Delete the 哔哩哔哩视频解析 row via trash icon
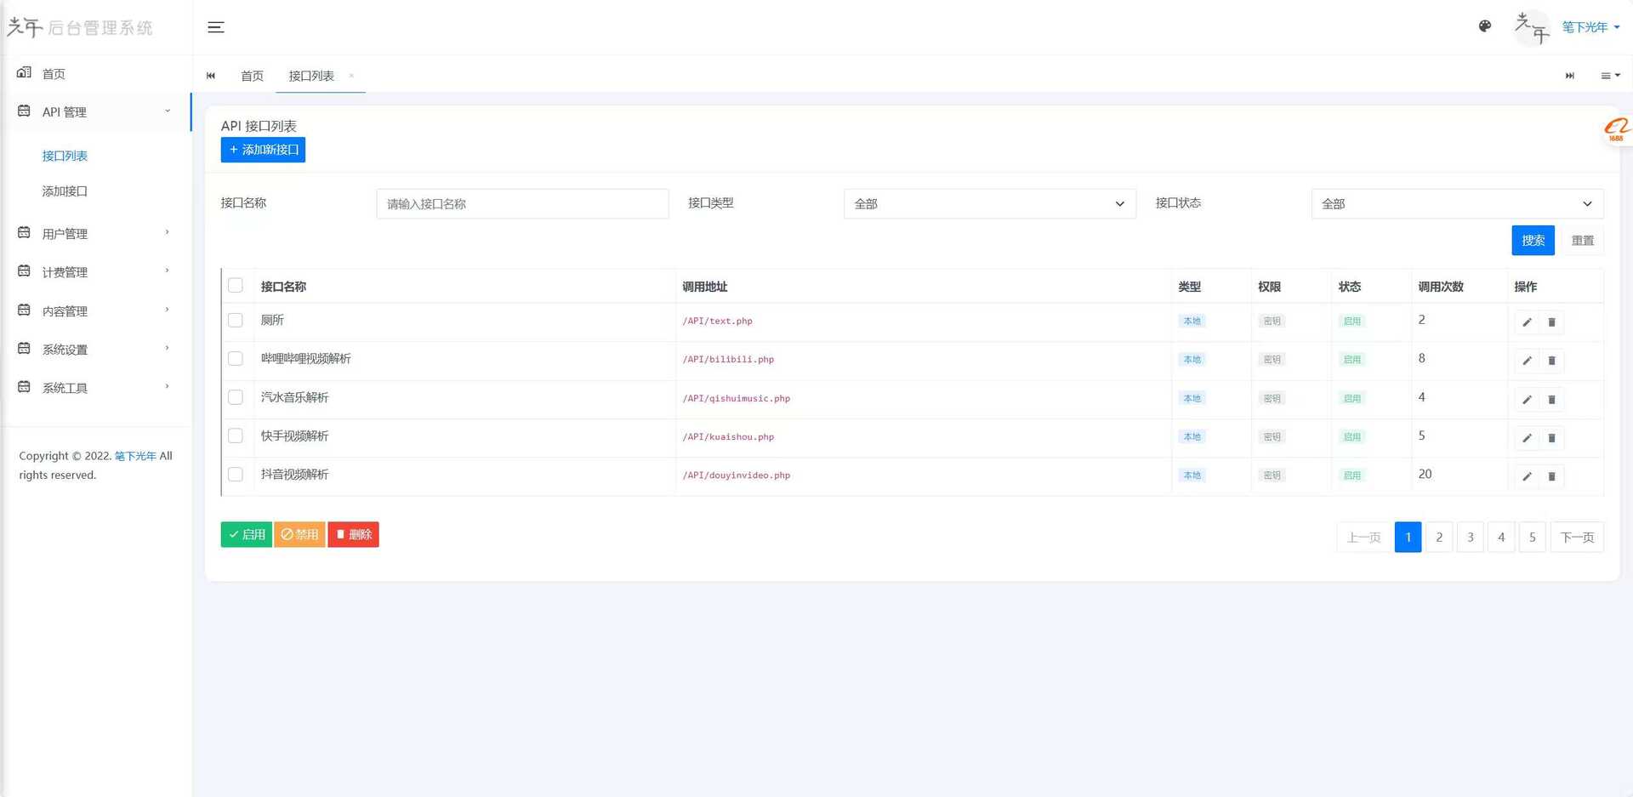Screen dimensions: 1633x797 pos(1551,361)
